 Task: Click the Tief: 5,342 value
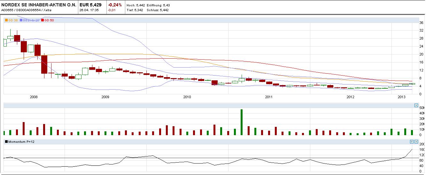click(x=136, y=10)
